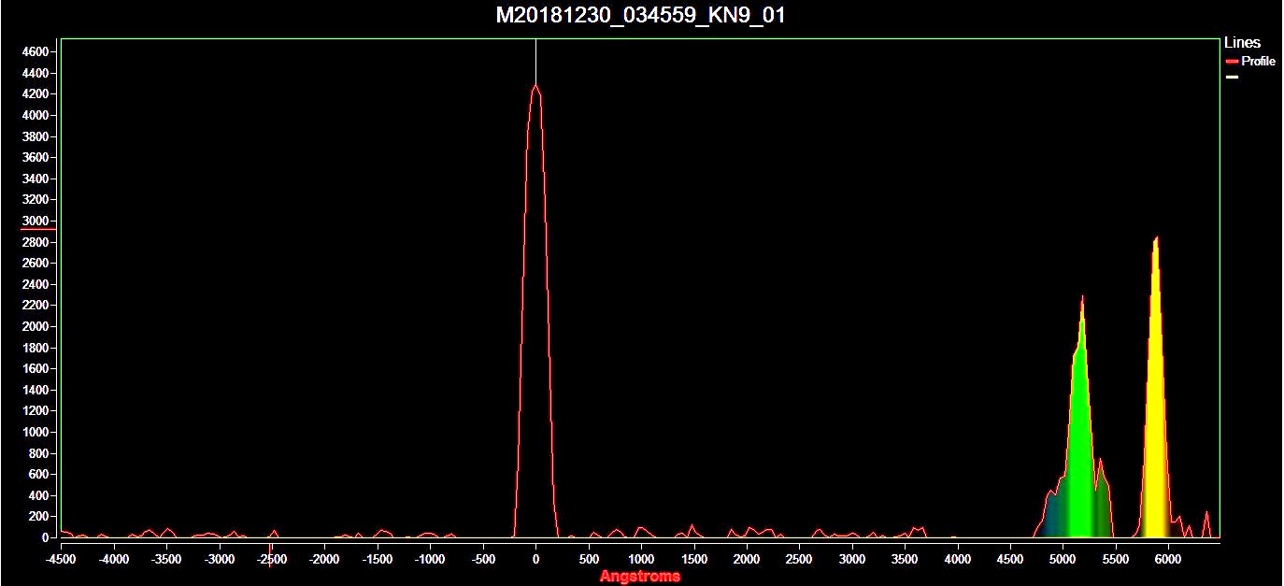Click the 3500 x-axis tick label
Viewport: 1284px width, 586px height.
[905, 559]
